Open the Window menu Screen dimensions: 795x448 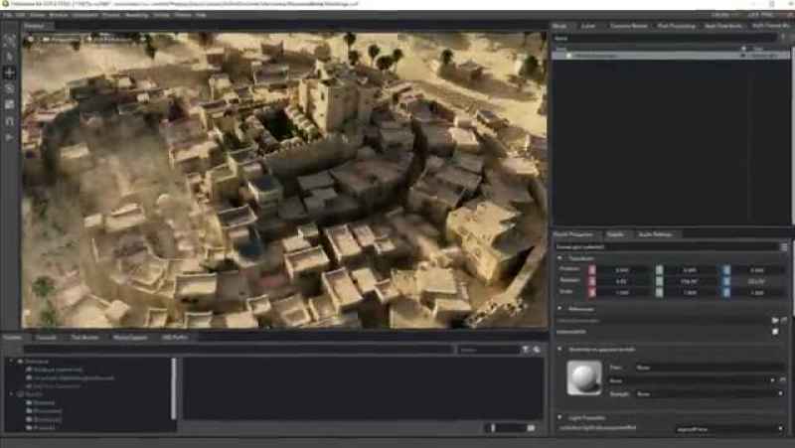(x=59, y=15)
